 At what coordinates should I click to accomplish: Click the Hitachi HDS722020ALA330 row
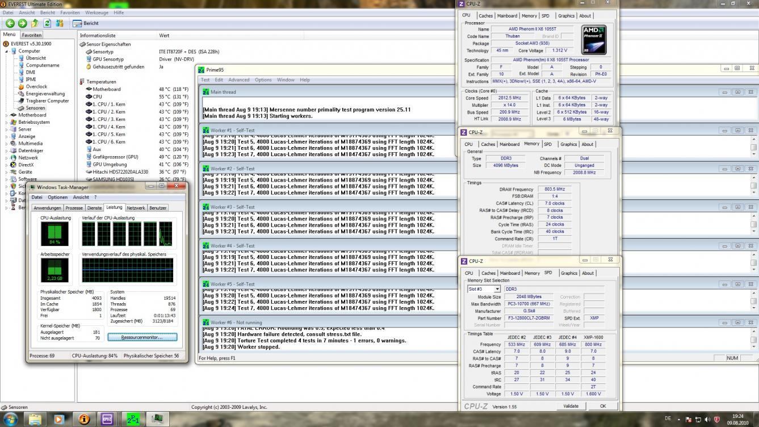[x=136, y=172]
